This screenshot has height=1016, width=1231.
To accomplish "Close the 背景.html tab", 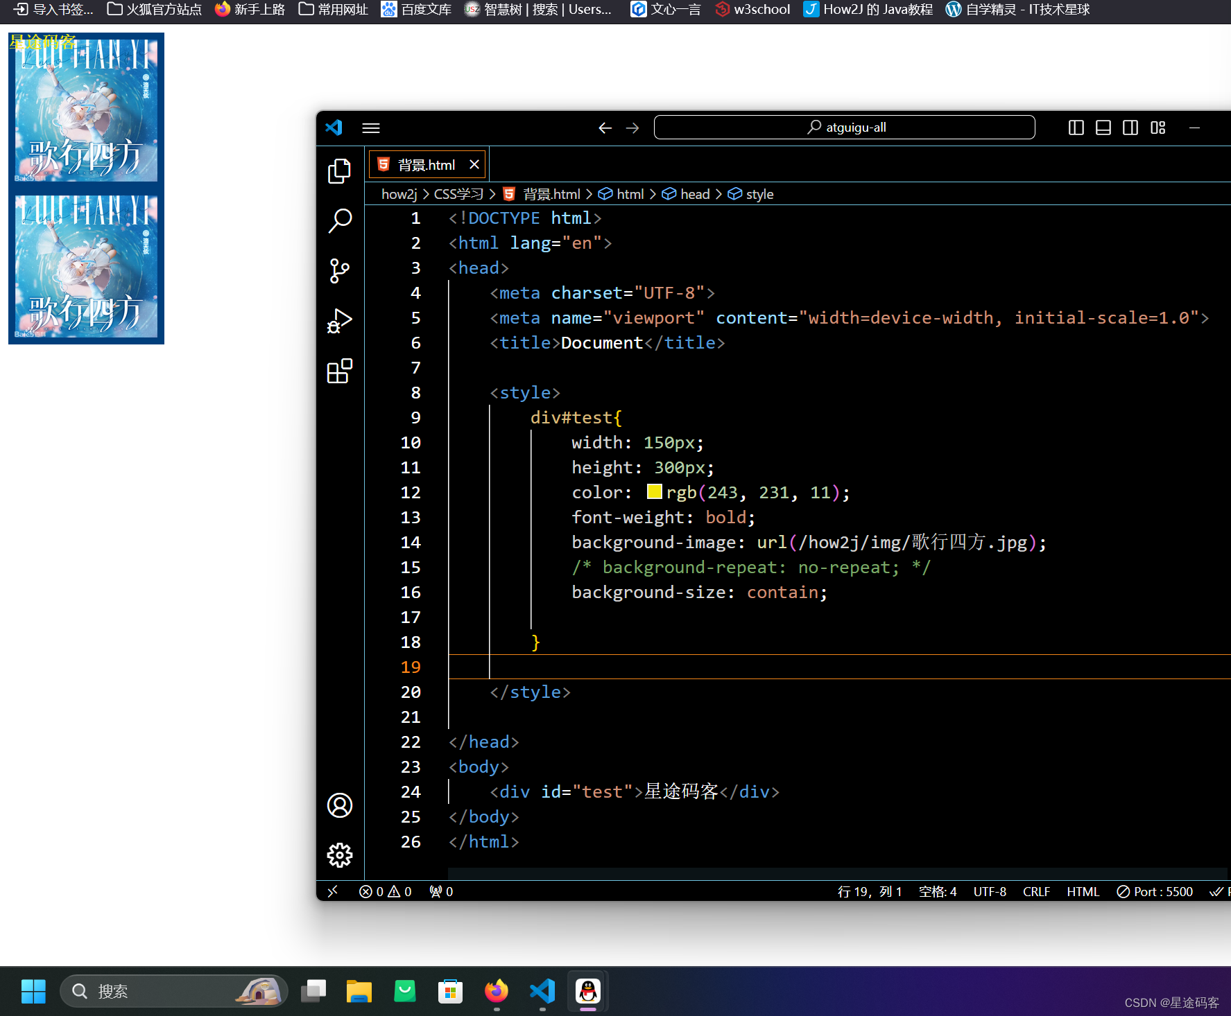I will tap(474, 164).
